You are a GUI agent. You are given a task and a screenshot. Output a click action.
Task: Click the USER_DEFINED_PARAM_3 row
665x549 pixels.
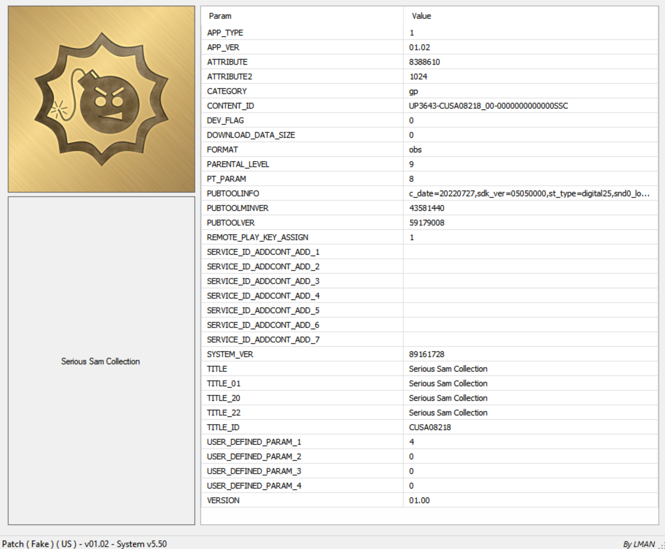point(429,471)
